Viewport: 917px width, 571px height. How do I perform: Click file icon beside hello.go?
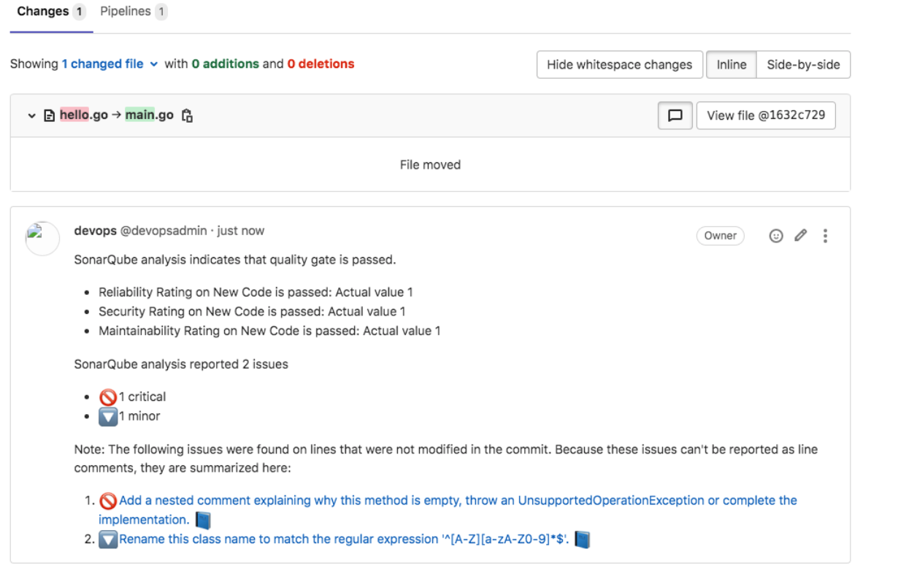(x=50, y=115)
